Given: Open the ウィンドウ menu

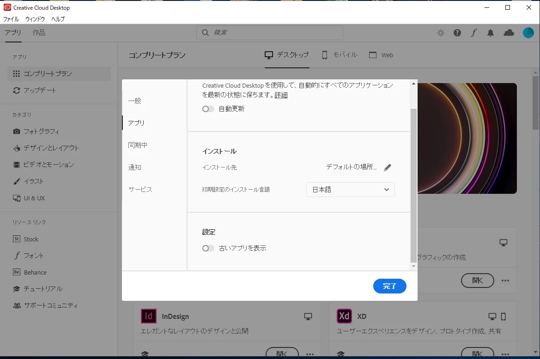Looking at the screenshot, I should tap(35, 19).
